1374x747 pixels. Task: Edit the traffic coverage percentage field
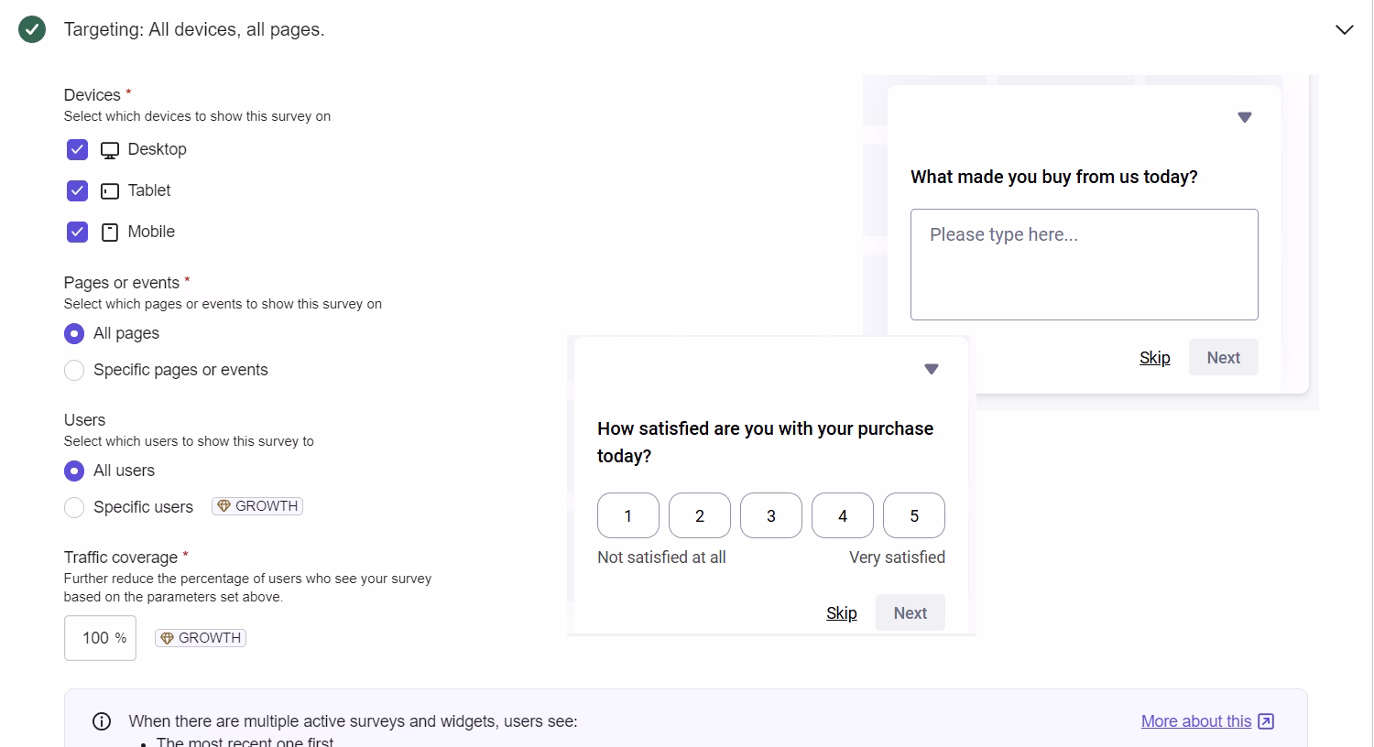[x=100, y=638]
